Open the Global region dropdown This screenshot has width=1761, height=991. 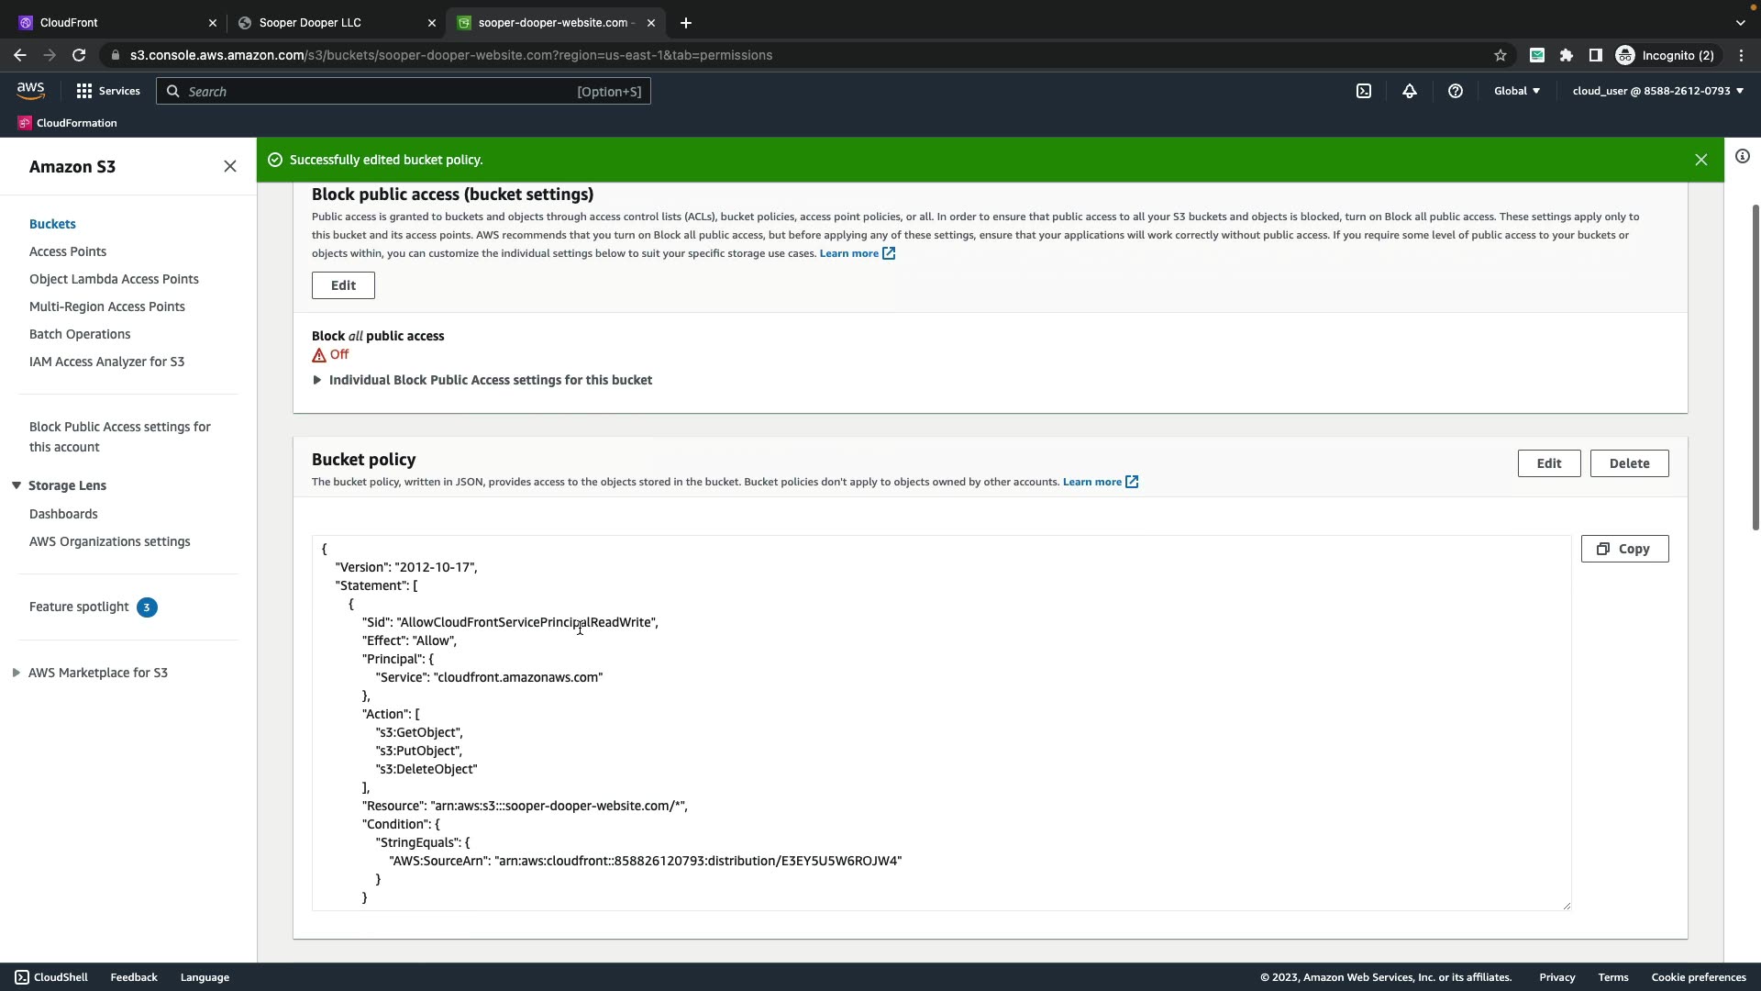click(x=1517, y=91)
